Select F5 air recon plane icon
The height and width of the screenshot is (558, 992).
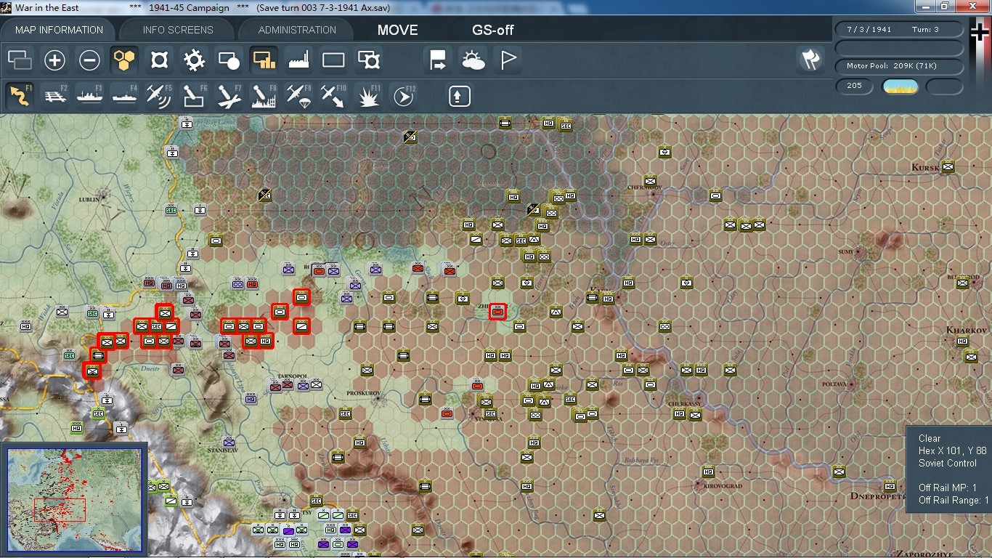point(160,96)
